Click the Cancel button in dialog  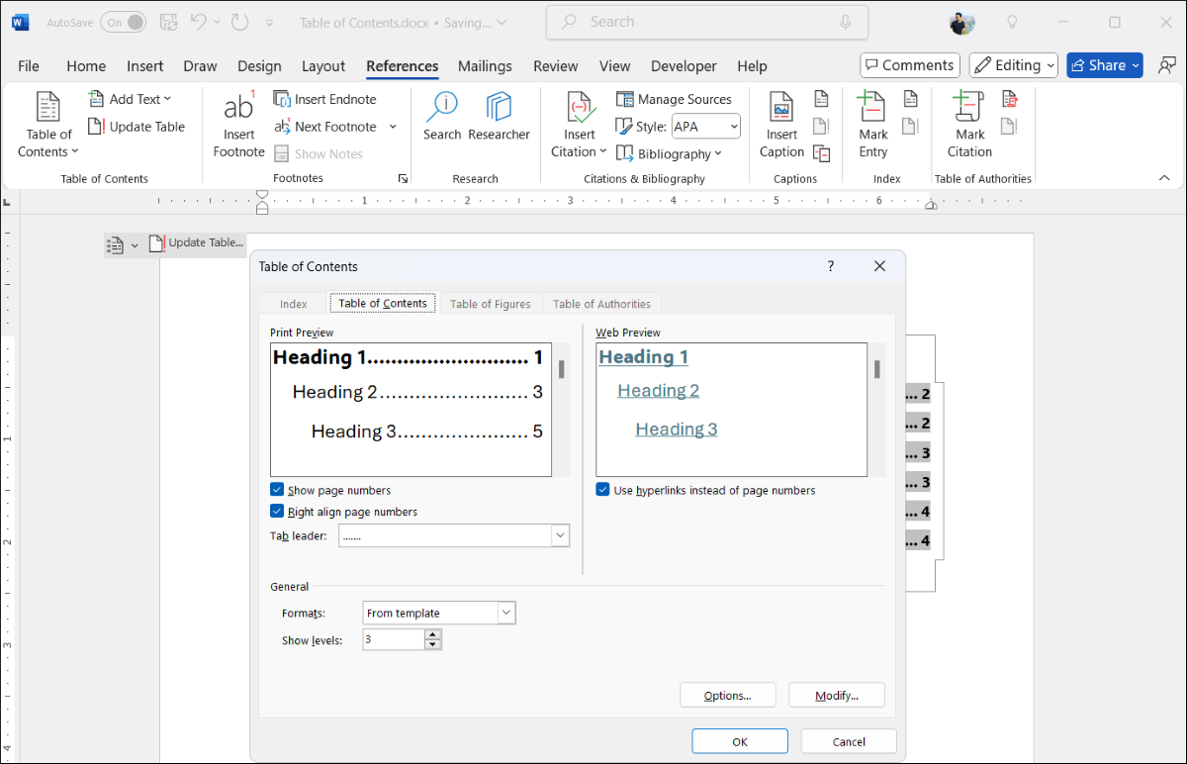coord(849,741)
